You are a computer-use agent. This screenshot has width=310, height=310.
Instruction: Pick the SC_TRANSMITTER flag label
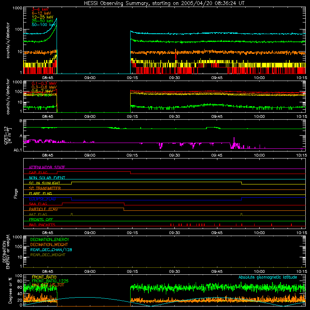coord(45,188)
